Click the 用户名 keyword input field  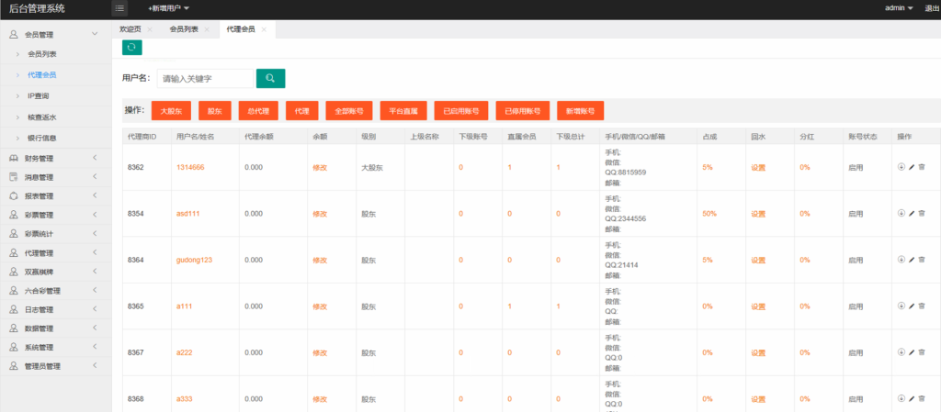click(205, 79)
